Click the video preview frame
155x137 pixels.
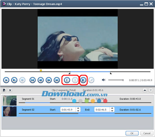[x=78, y=39]
